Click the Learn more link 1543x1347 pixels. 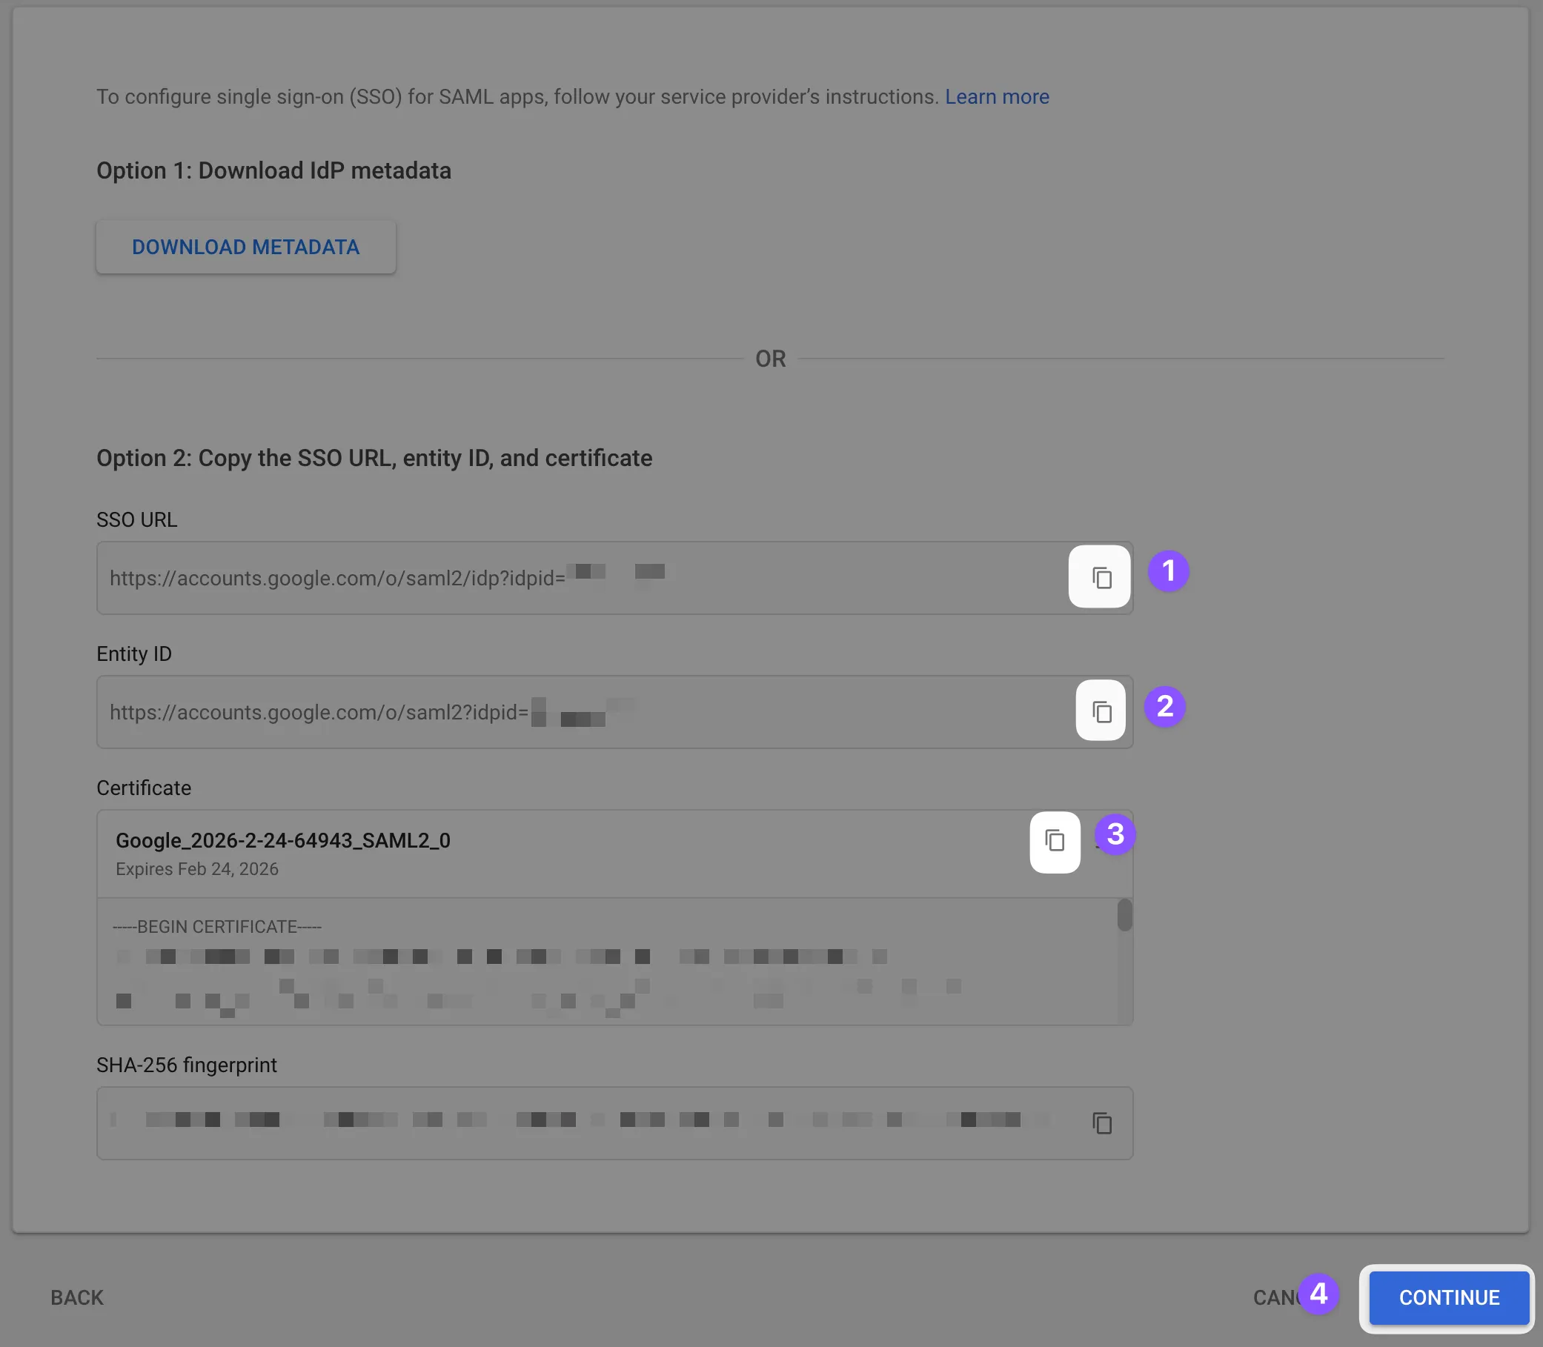[998, 96]
